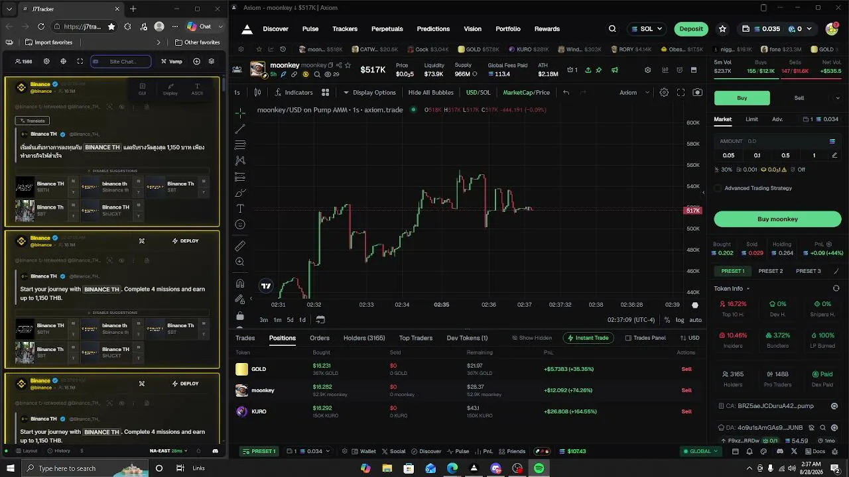Expand the Display Options dropdown

369,93
